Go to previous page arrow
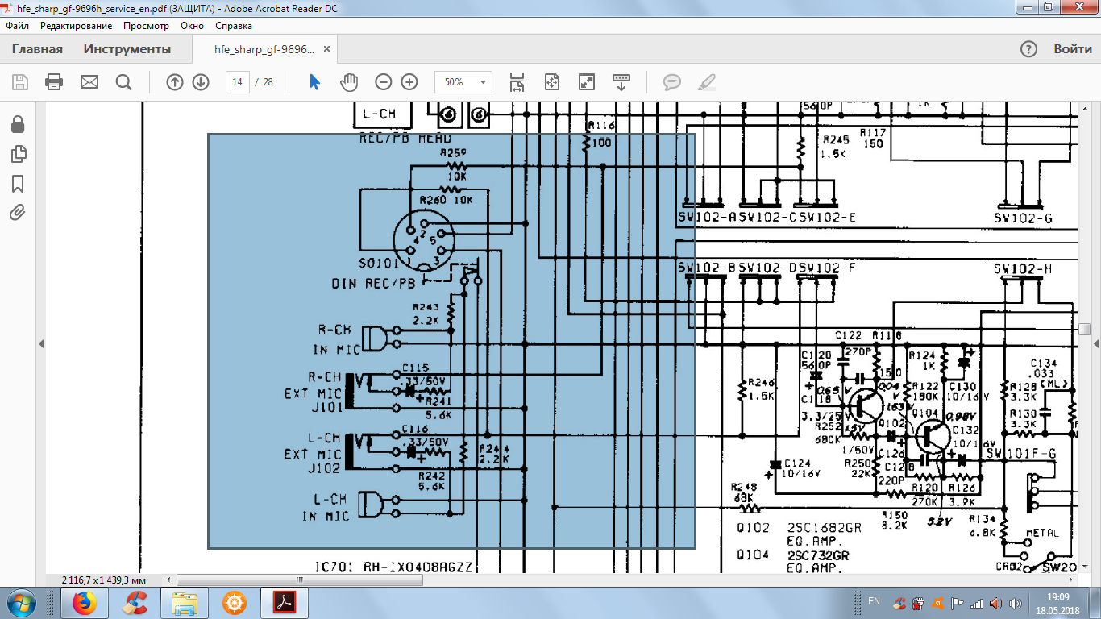 point(175,82)
